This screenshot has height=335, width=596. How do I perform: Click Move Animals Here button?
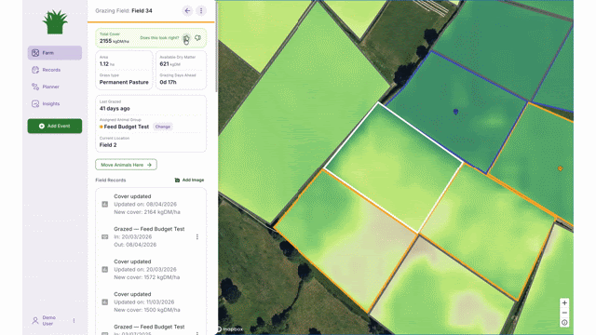pyautogui.click(x=127, y=165)
